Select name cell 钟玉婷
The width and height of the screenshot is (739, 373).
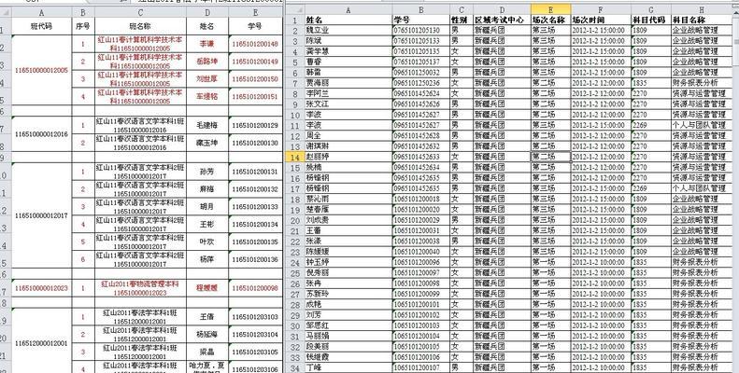(x=348, y=262)
